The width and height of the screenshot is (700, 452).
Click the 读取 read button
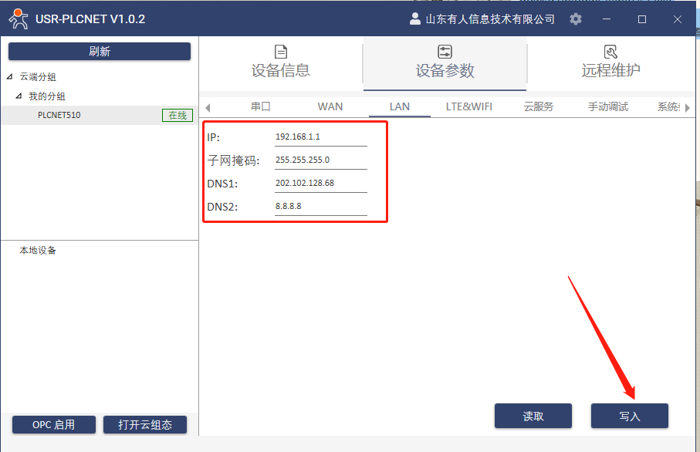533,416
